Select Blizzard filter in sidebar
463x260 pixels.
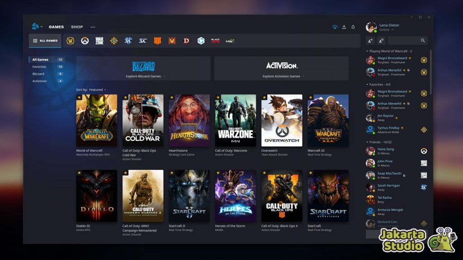click(47, 74)
